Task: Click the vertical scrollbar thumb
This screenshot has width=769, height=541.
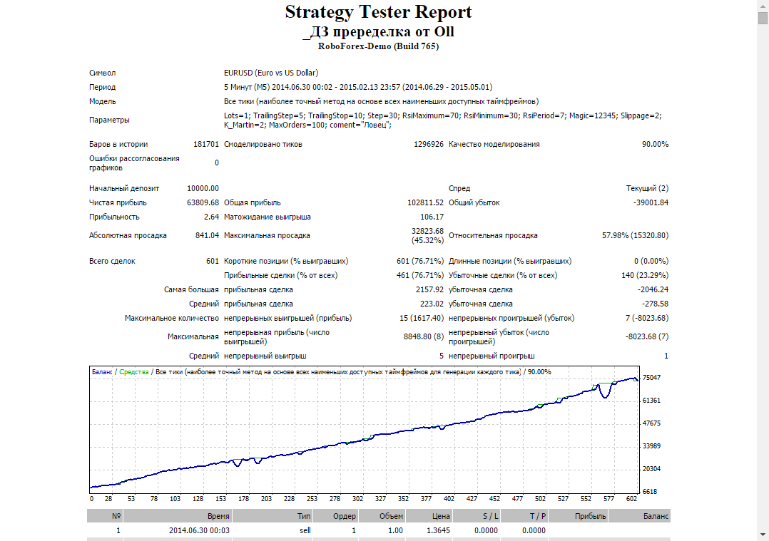Action: tap(763, 18)
